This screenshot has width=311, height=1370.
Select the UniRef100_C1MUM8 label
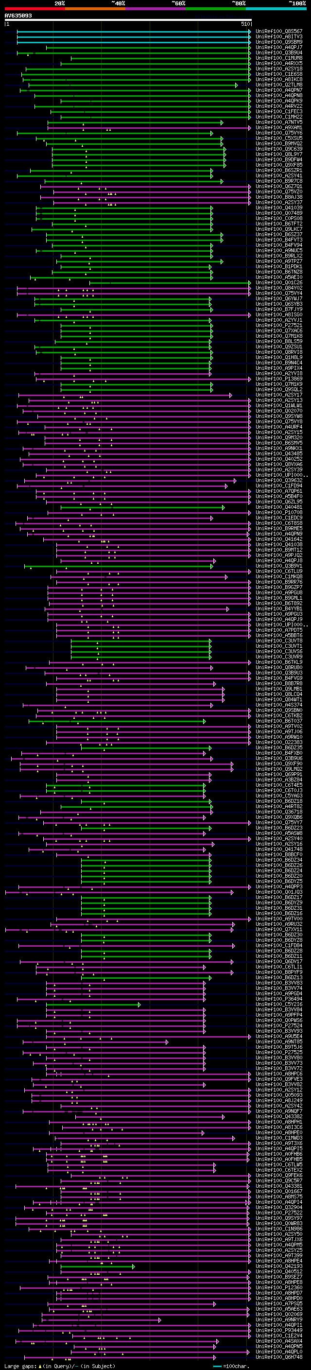[279, 58]
